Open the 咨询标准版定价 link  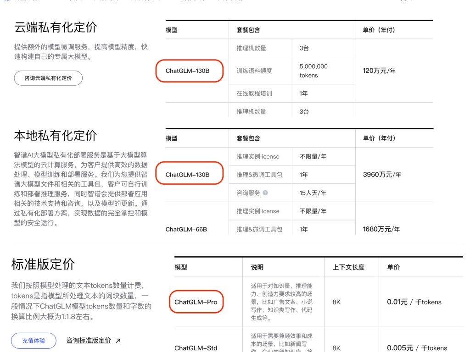point(93,341)
